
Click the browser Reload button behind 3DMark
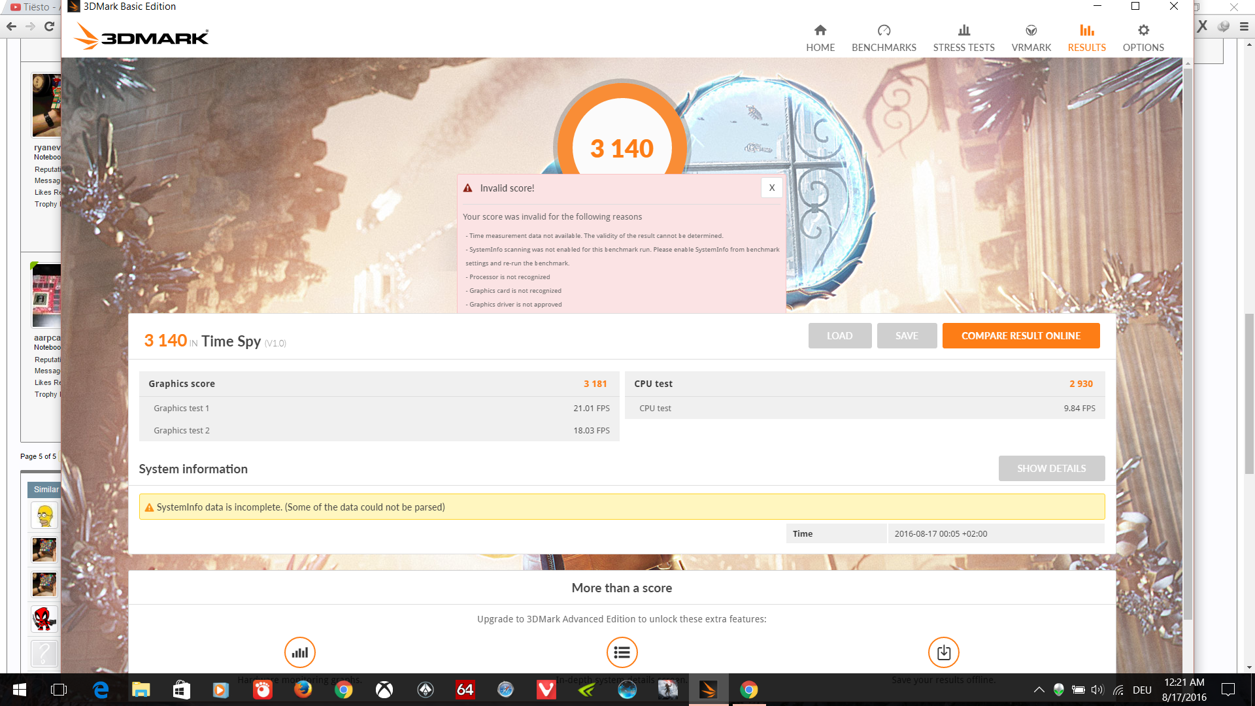(x=49, y=26)
